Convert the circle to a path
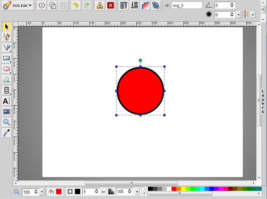This screenshot has width=267, height=199. coord(145,5)
